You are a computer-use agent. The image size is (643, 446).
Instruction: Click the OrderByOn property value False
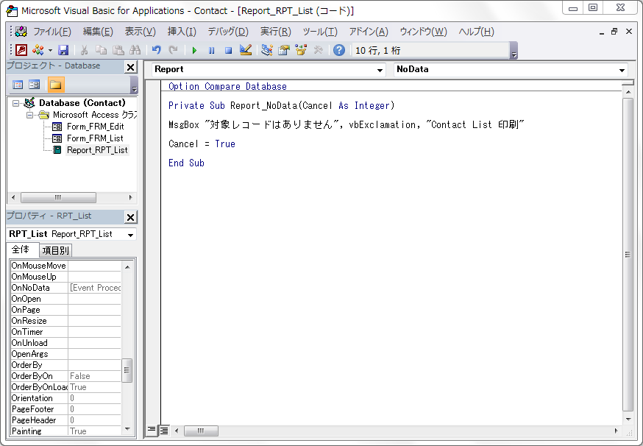95,376
